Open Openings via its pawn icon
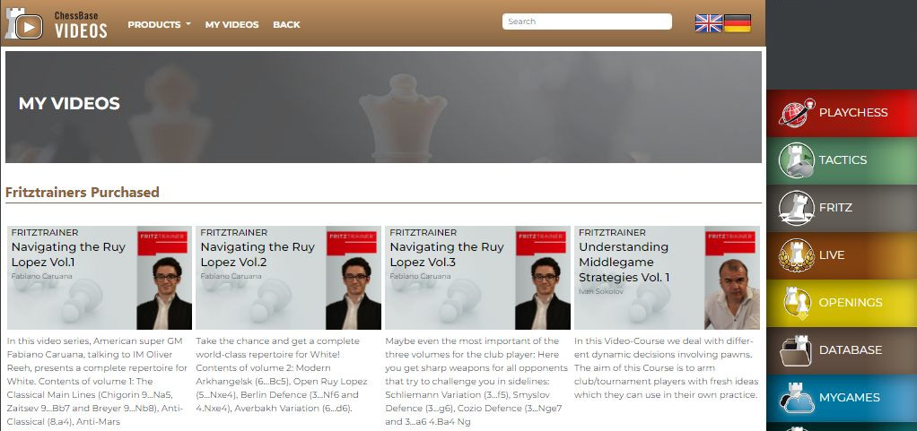 797,303
